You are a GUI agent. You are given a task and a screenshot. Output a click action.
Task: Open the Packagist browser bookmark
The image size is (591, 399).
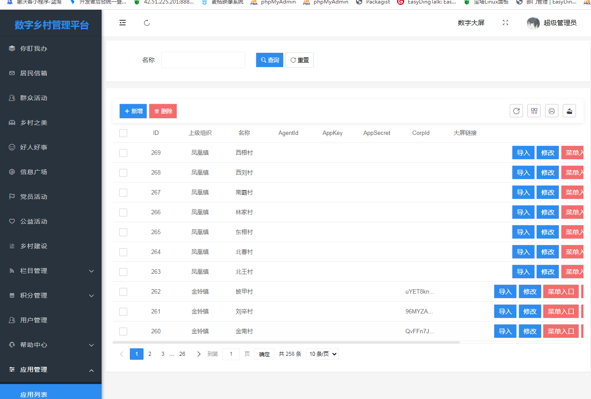373,2
